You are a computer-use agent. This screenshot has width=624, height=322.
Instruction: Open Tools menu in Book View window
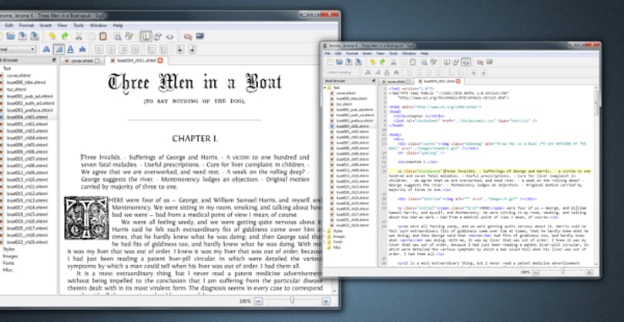coord(79,25)
